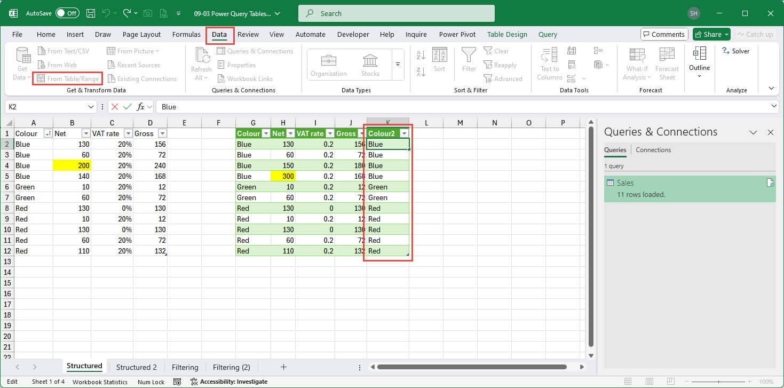Open From Text/CSV data import
784x388 pixels.
[x=64, y=51]
